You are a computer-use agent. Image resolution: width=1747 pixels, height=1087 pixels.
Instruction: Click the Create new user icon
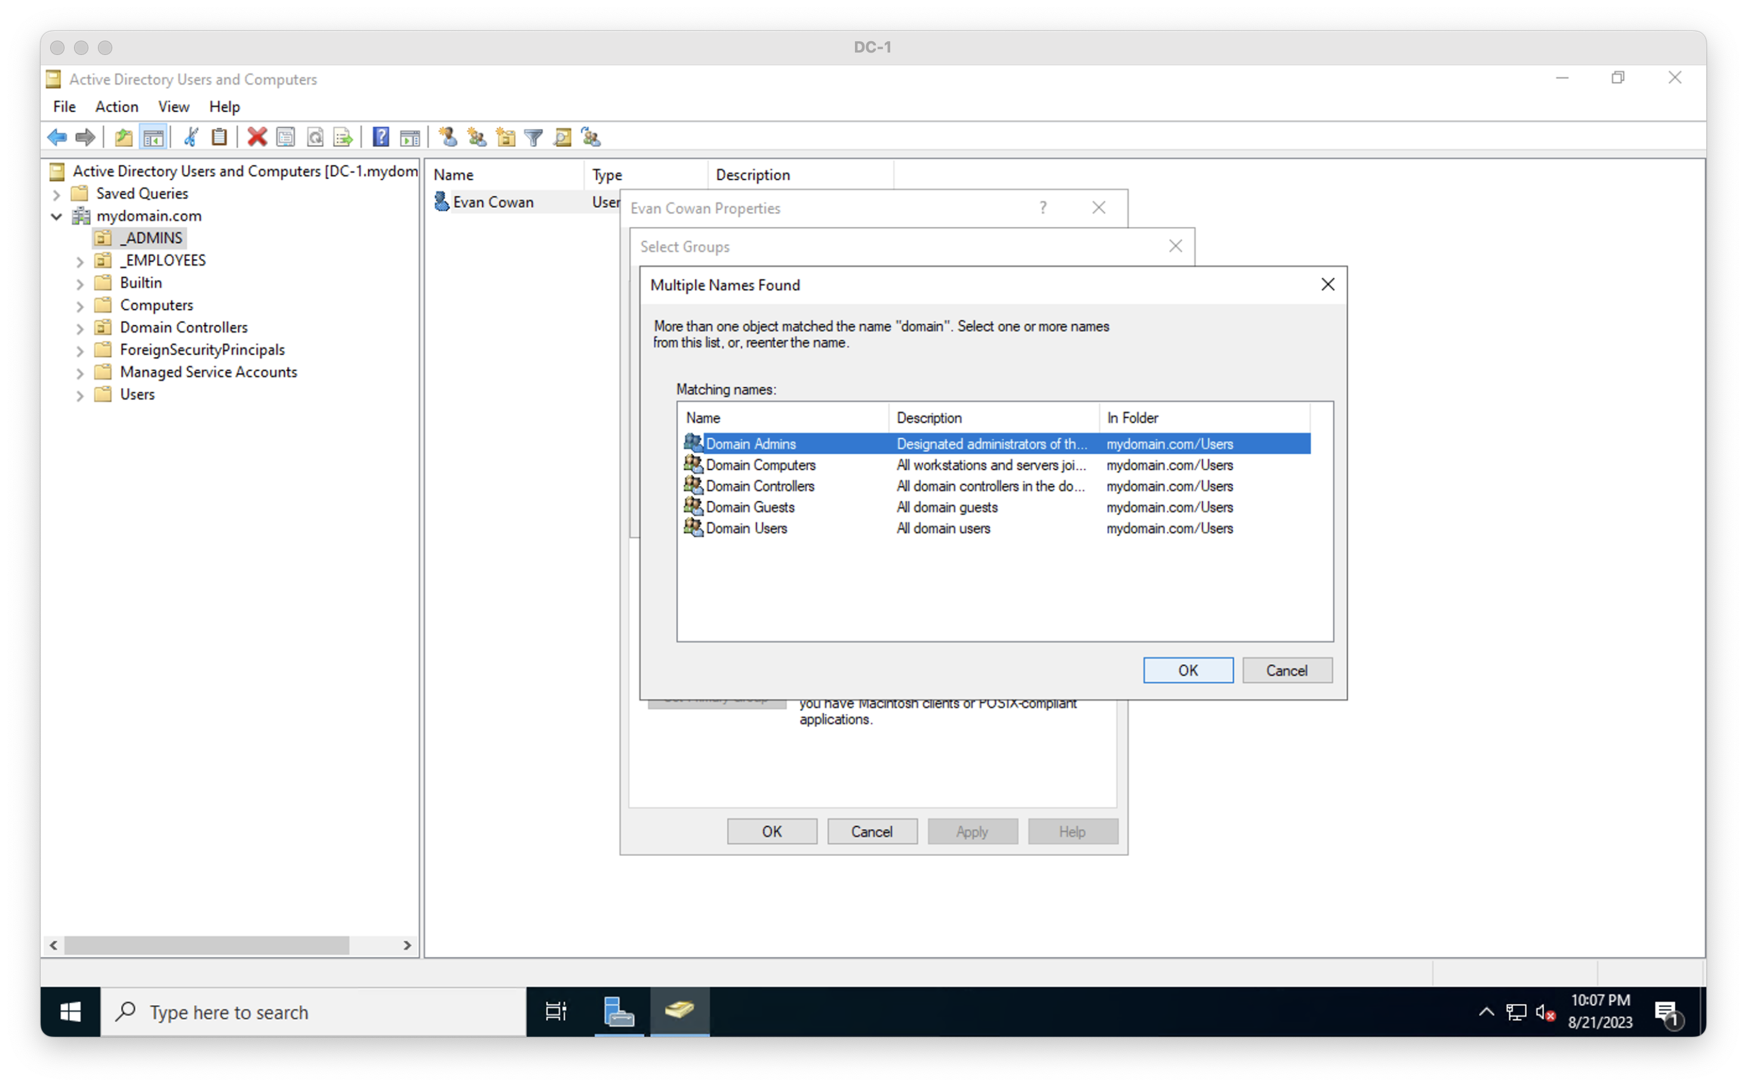click(x=448, y=137)
